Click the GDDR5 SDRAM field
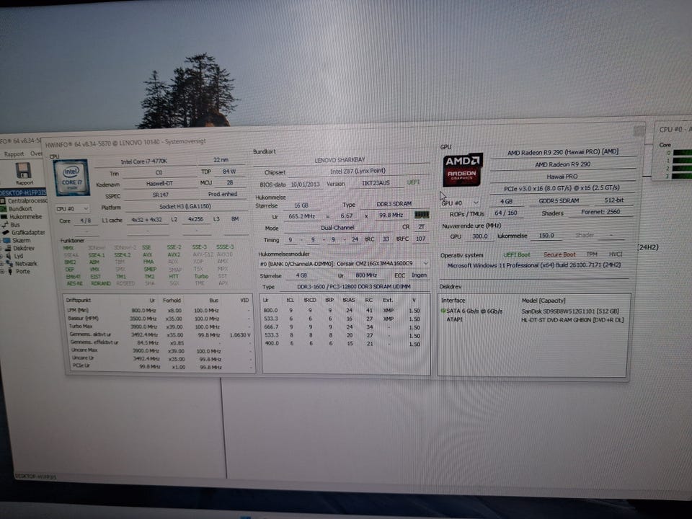Screen dimensions: 692x519 point(559,200)
